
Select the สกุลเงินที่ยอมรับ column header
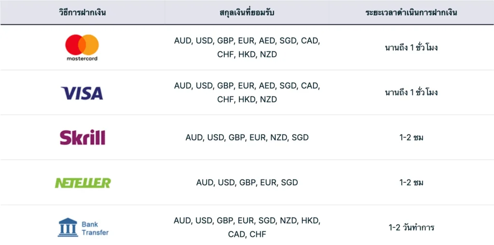tap(247, 13)
